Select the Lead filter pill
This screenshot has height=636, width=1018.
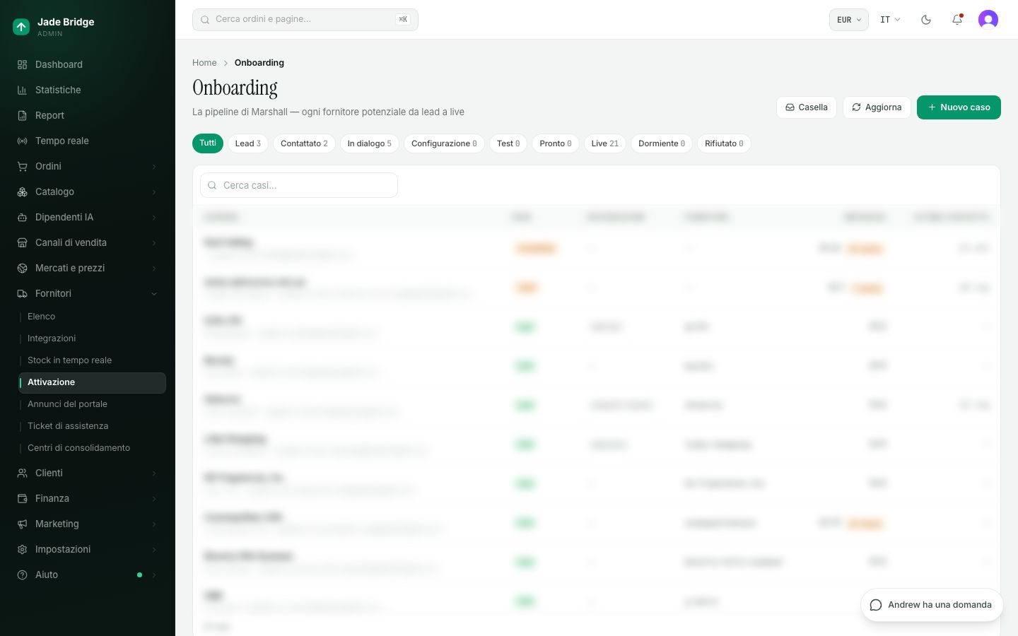point(248,143)
